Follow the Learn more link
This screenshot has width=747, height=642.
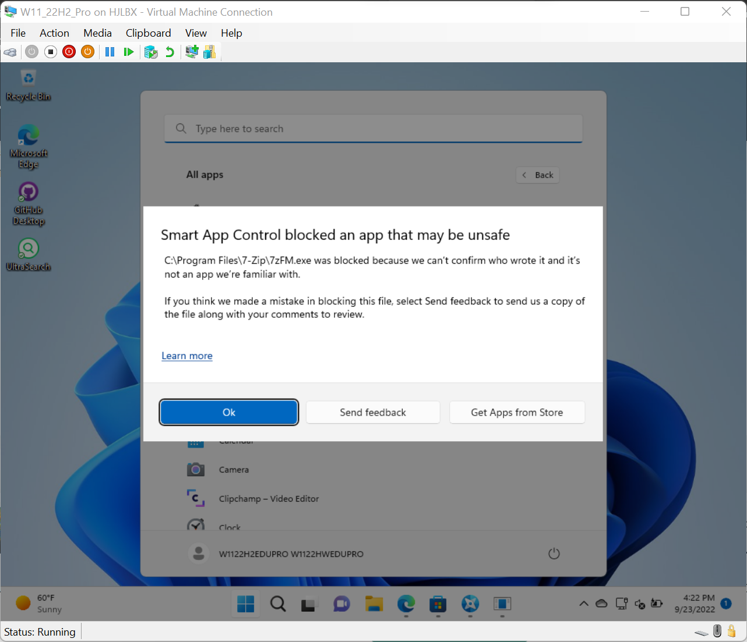click(x=187, y=356)
